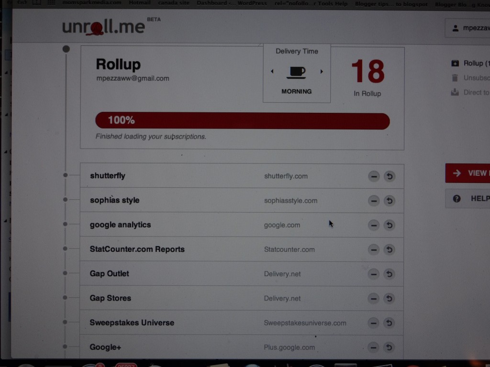
Task: Click the Gap Stores subscription name
Action: [111, 298]
